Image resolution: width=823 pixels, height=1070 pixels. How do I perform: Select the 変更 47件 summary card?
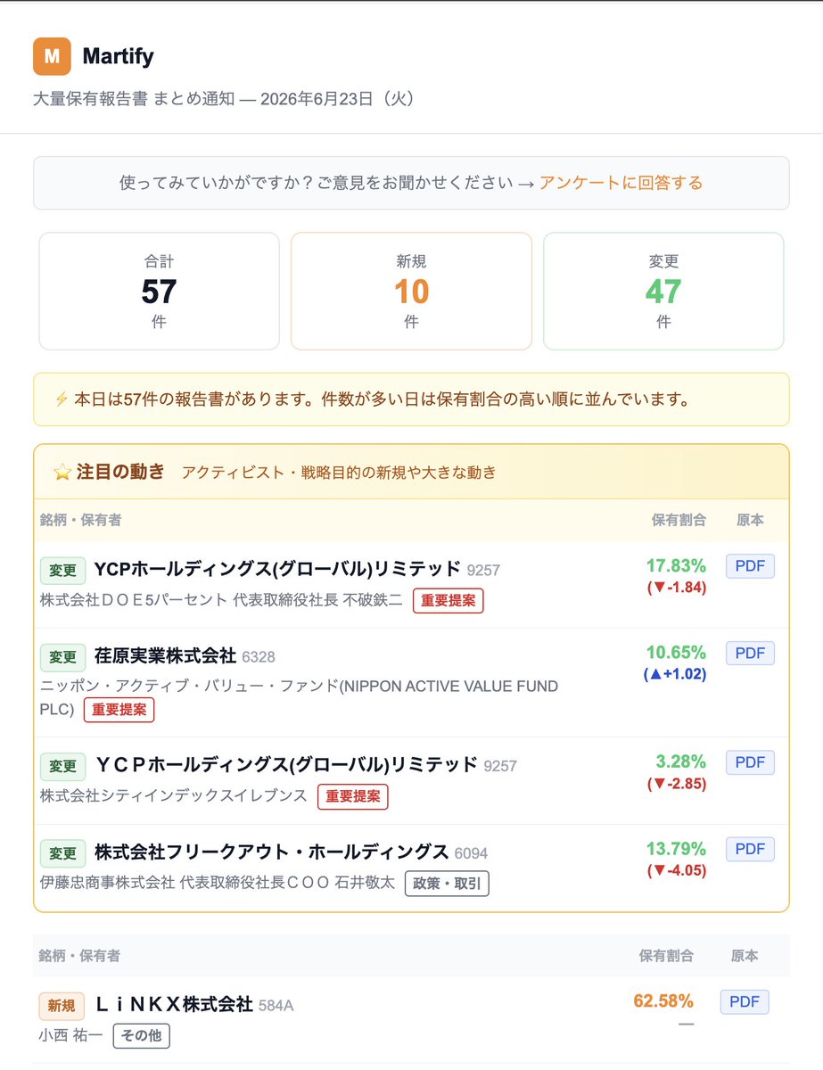[663, 292]
